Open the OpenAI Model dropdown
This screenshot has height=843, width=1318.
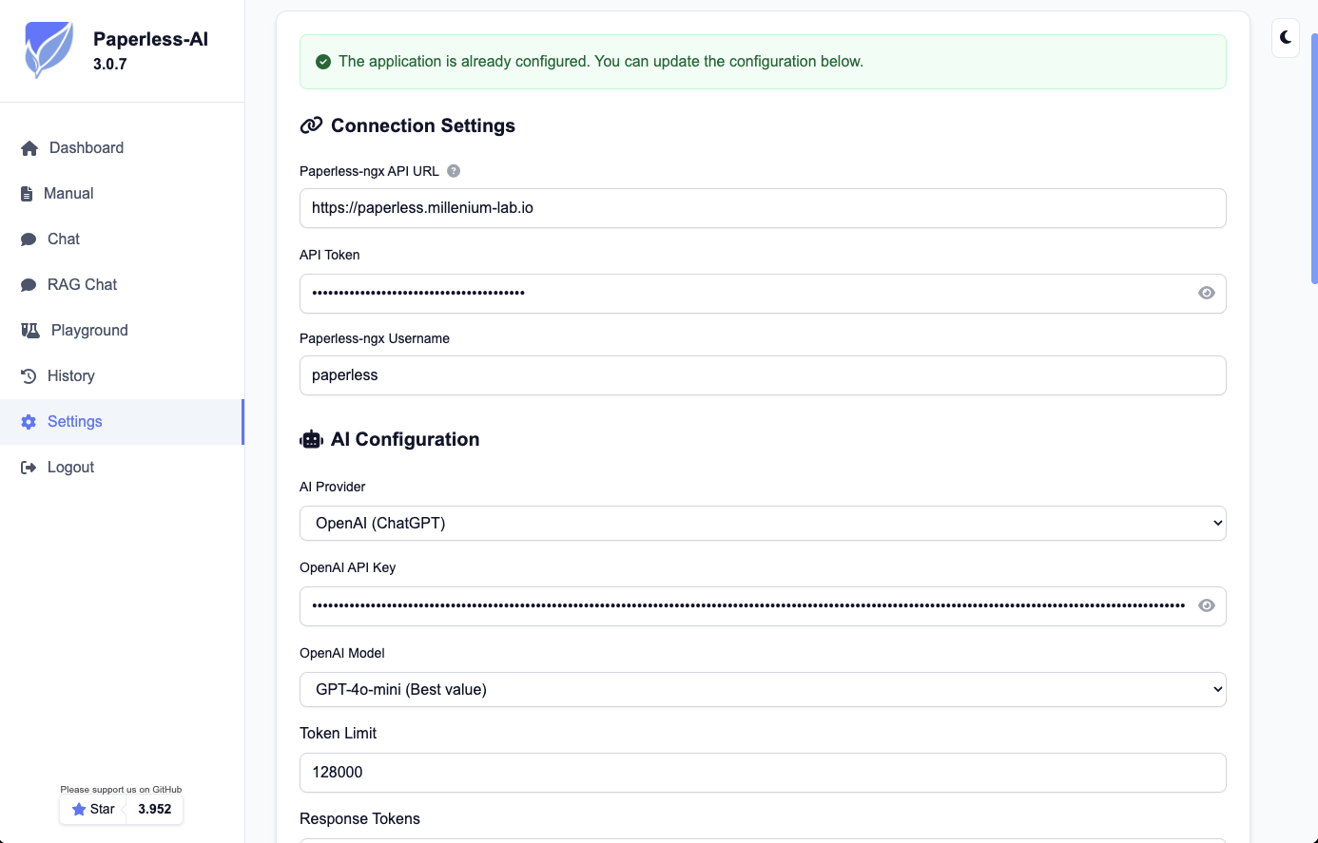[763, 689]
